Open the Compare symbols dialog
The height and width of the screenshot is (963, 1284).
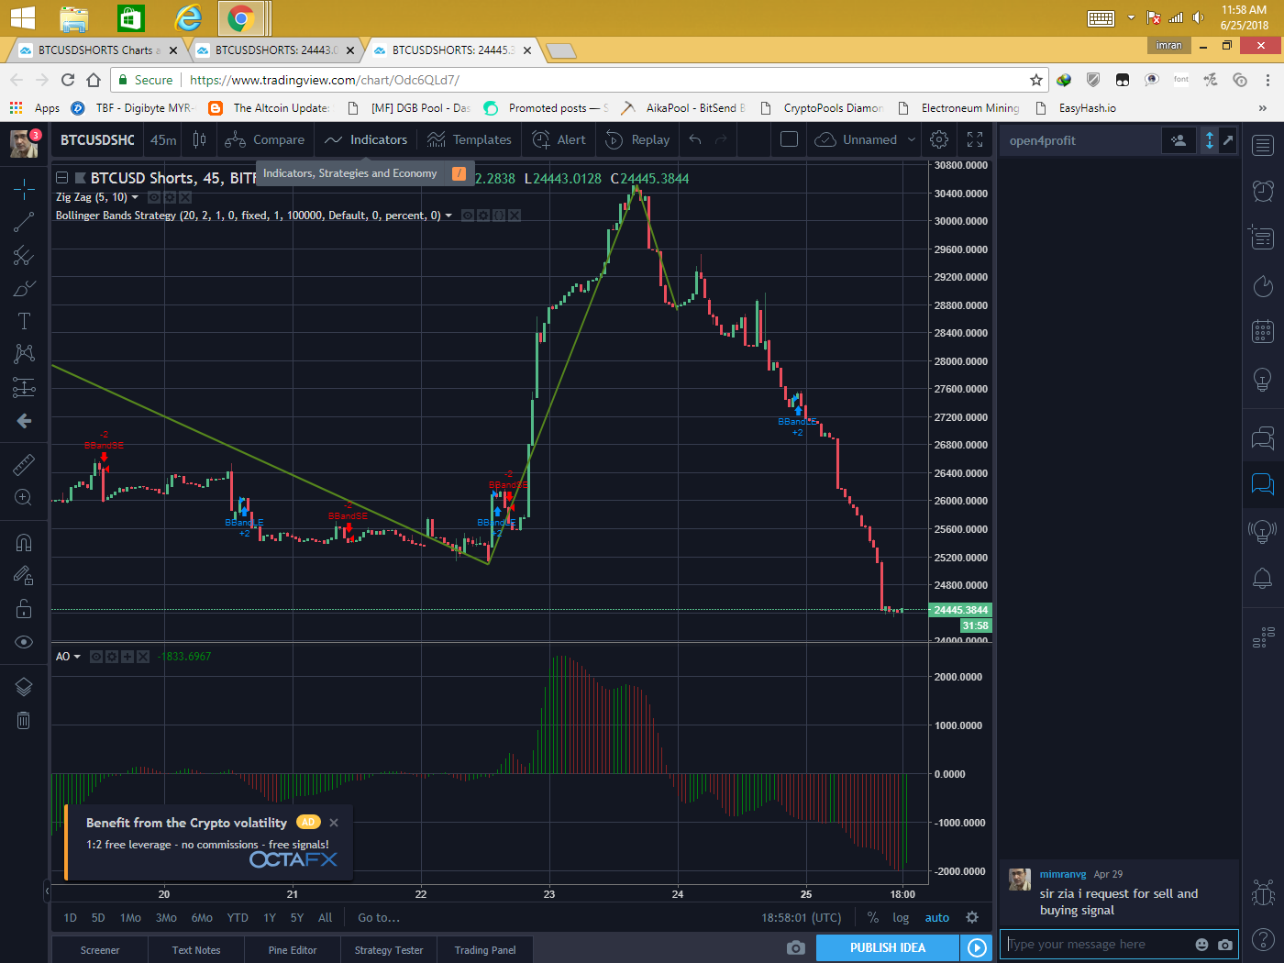pos(265,139)
